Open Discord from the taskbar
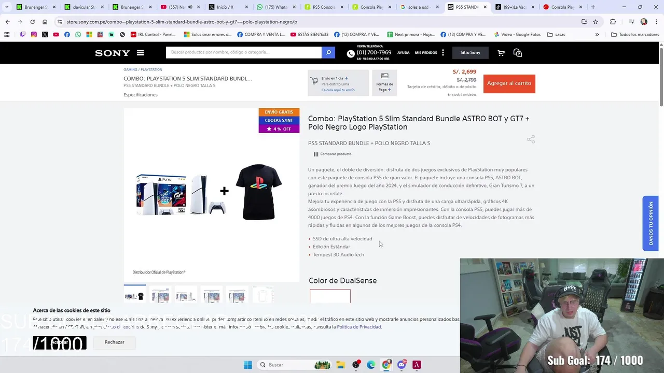 pos(402,365)
